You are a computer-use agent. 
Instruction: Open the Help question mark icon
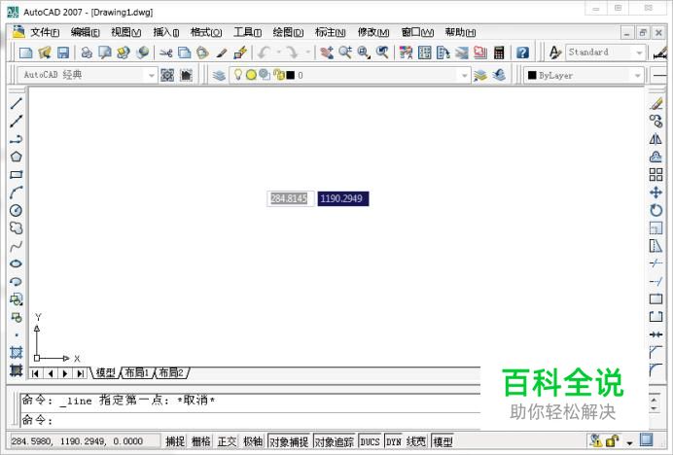coord(522,52)
